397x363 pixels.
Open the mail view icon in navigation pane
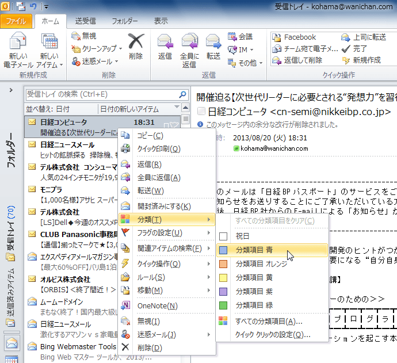[12, 343]
